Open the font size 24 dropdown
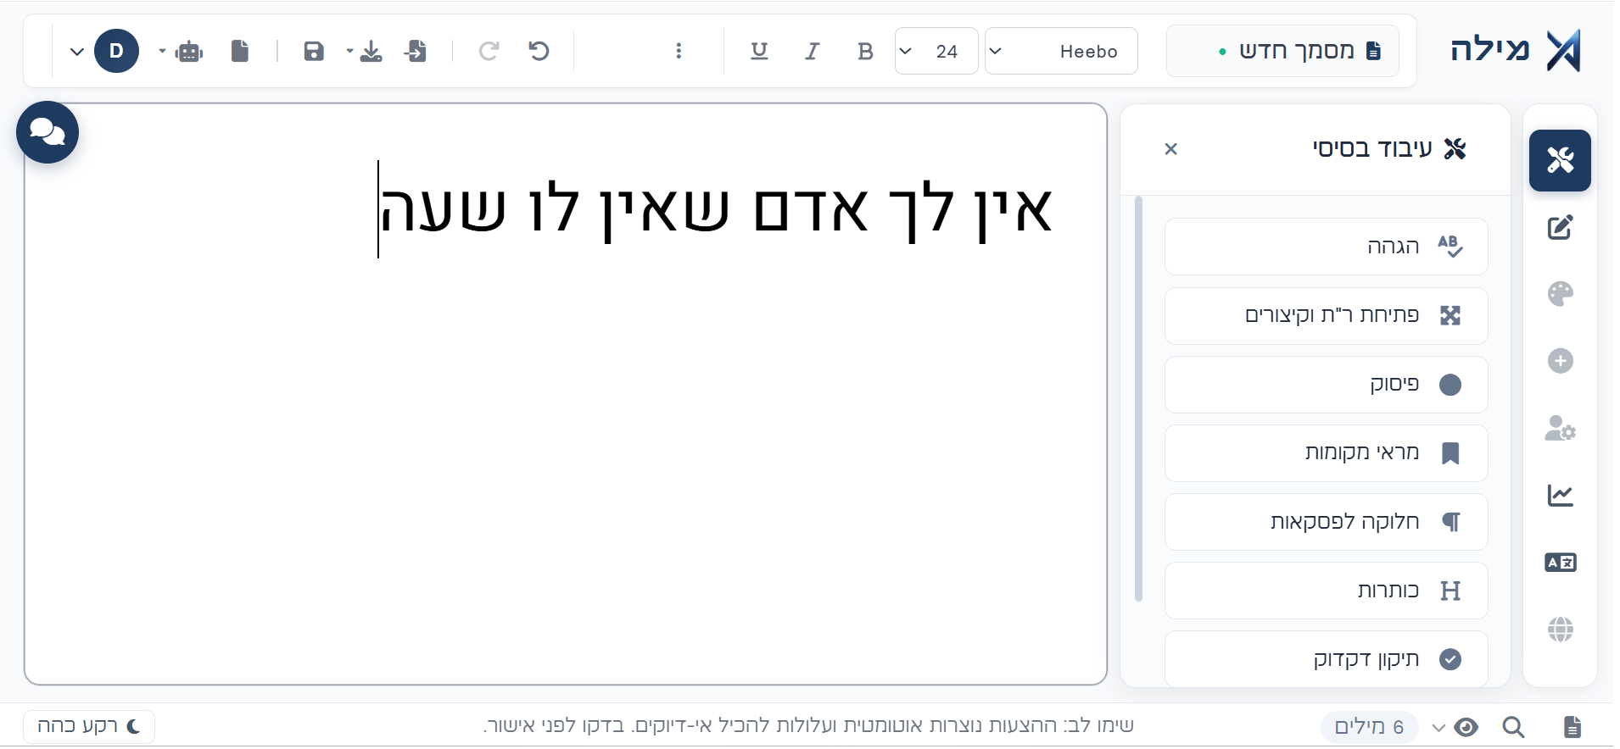1620x749 pixels. [936, 51]
